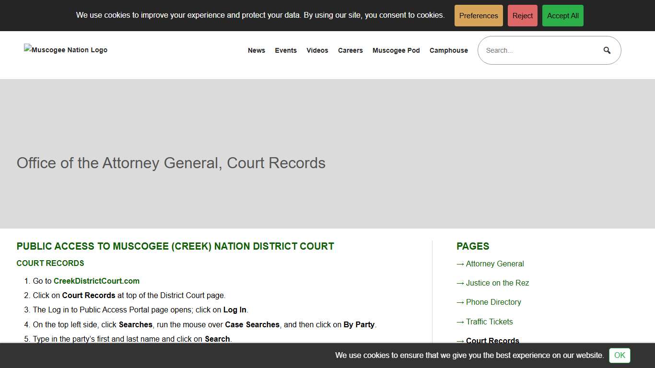Click the arrow beside Phone Directory
This screenshot has height=368, width=655.
(x=460, y=302)
